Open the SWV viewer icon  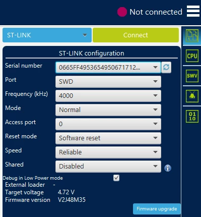pyautogui.click(x=192, y=76)
